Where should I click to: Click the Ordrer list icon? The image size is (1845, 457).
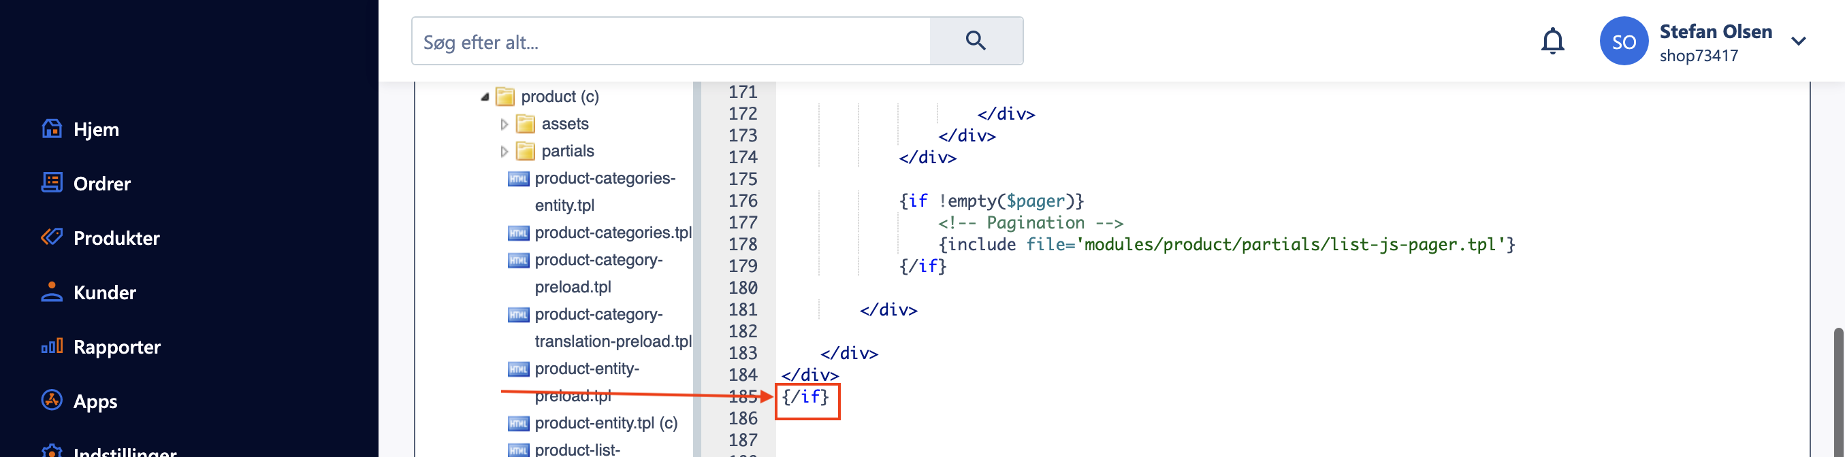[x=52, y=183]
